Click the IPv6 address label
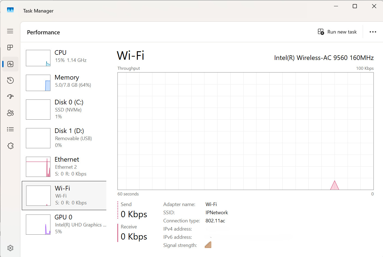This screenshot has width=383, height=257. (x=177, y=237)
